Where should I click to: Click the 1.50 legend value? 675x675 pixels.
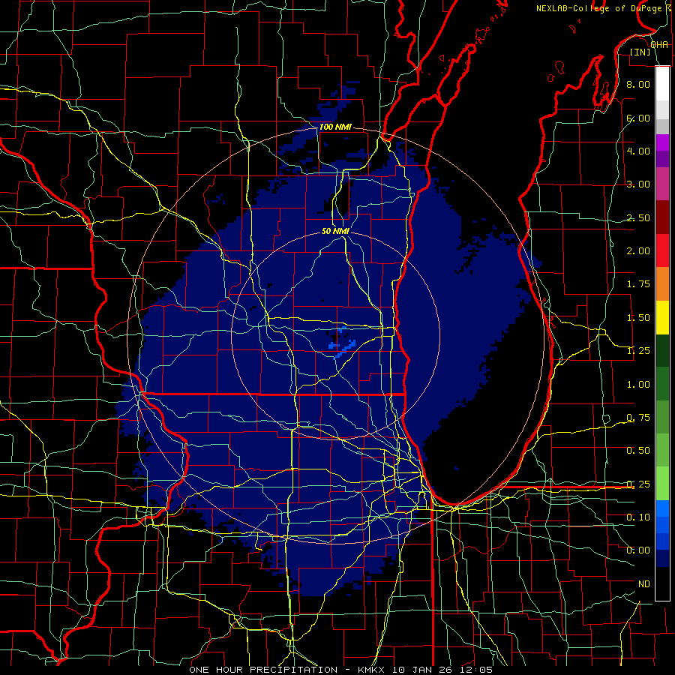point(638,318)
